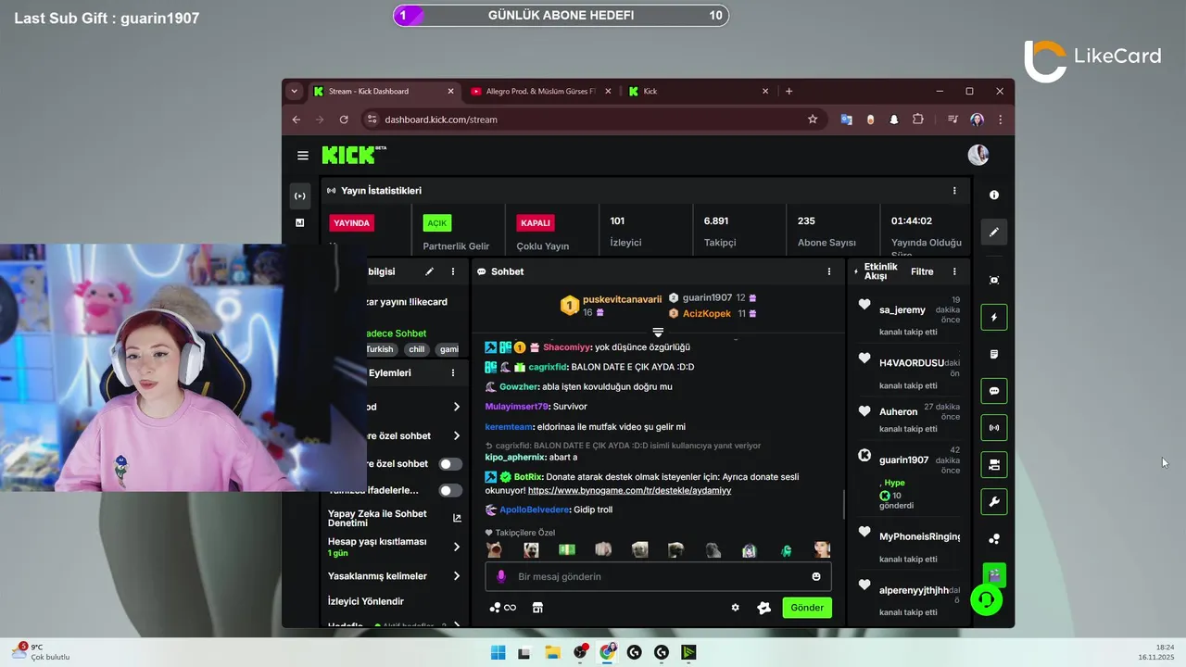Image resolution: width=1186 pixels, height=667 pixels.
Task: Open Windows Start button
Action: pos(498,652)
